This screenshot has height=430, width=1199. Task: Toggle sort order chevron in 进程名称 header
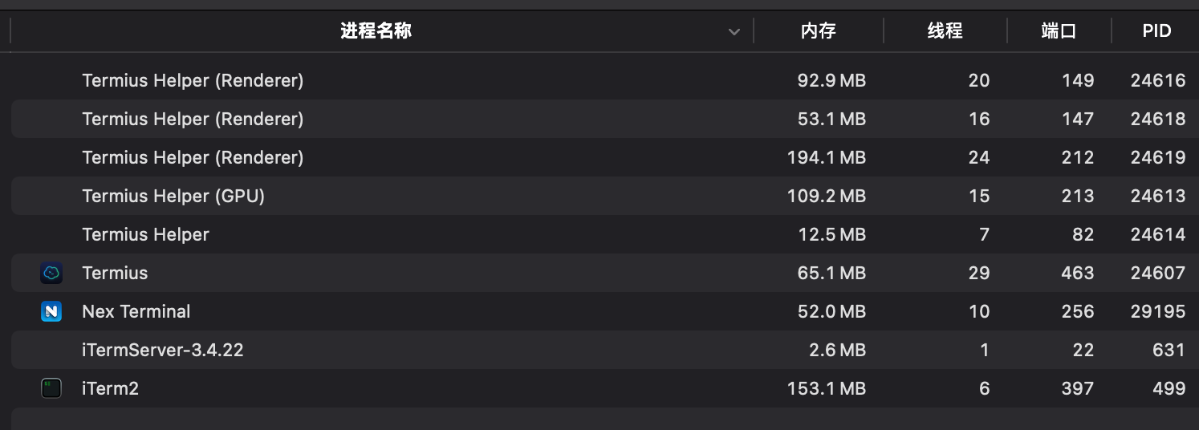(x=734, y=32)
